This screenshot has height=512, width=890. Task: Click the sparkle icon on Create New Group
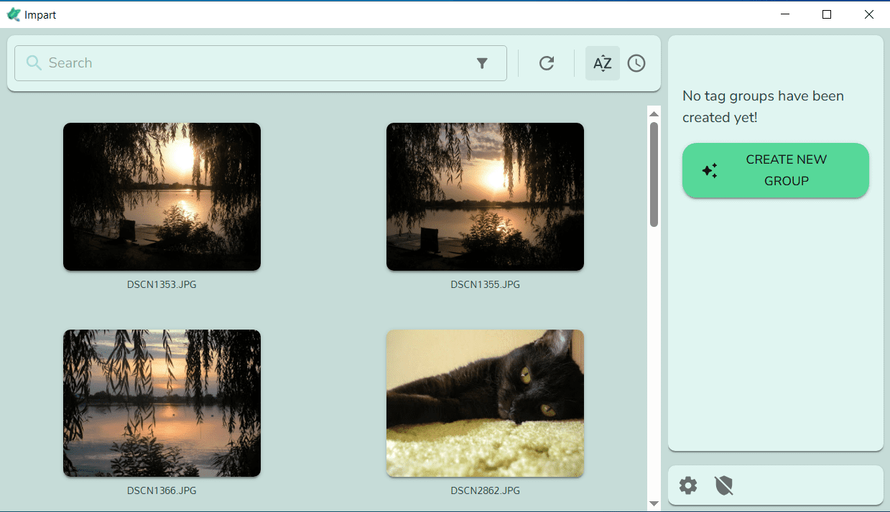click(x=710, y=170)
